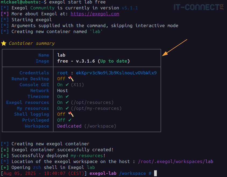Click the check mark beside Console GUI
The height and width of the screenshot is (177, 227).
point(67,85)
